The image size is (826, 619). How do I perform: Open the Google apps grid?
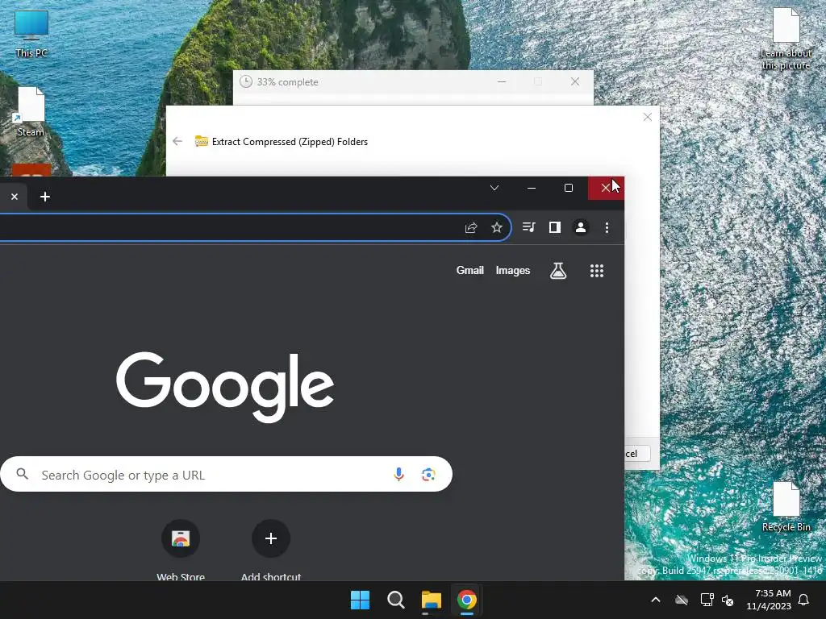(x=597, y=271)
